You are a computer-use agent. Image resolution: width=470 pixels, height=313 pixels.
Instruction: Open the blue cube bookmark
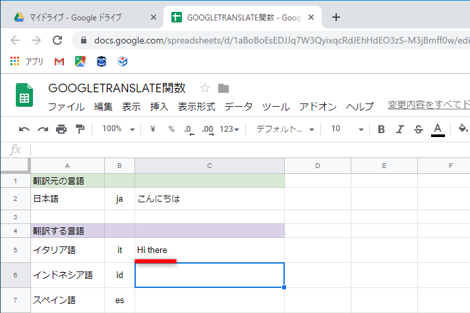point(123,61)
